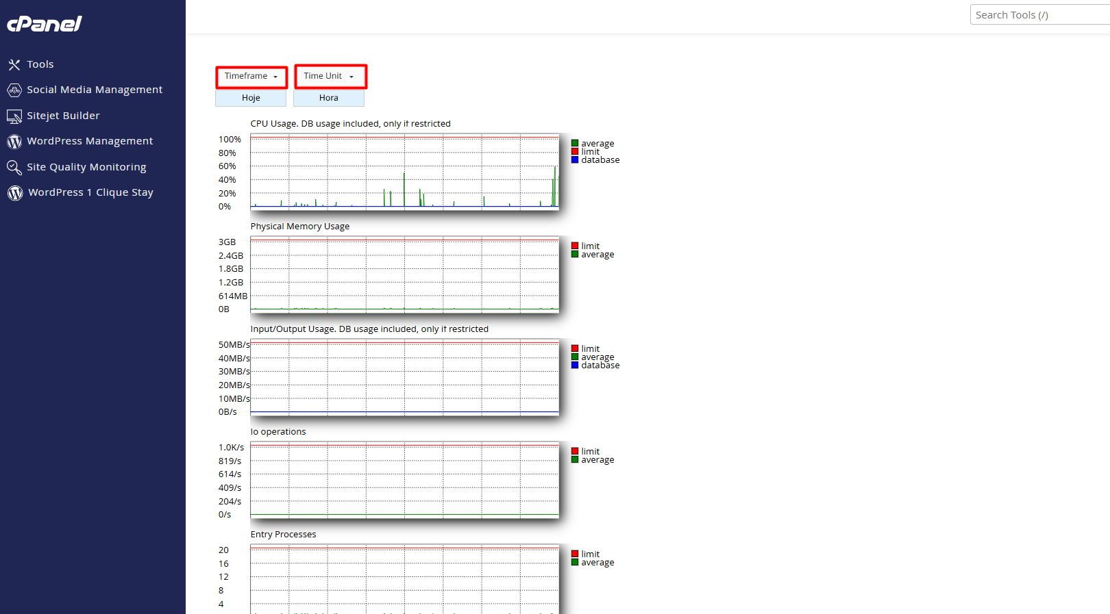Click the CPU Usage graph
Viewport: 1110px width, 614px height.
coord(404,172)
